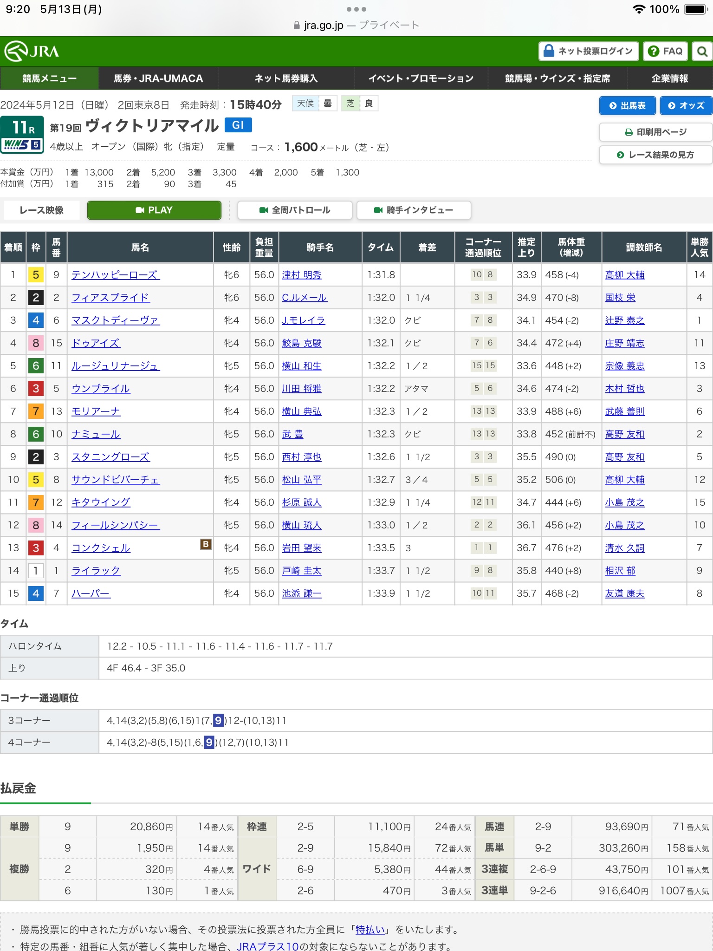
Task: Select the 916,640円 3連単 payout
Action: coord(623,891)
